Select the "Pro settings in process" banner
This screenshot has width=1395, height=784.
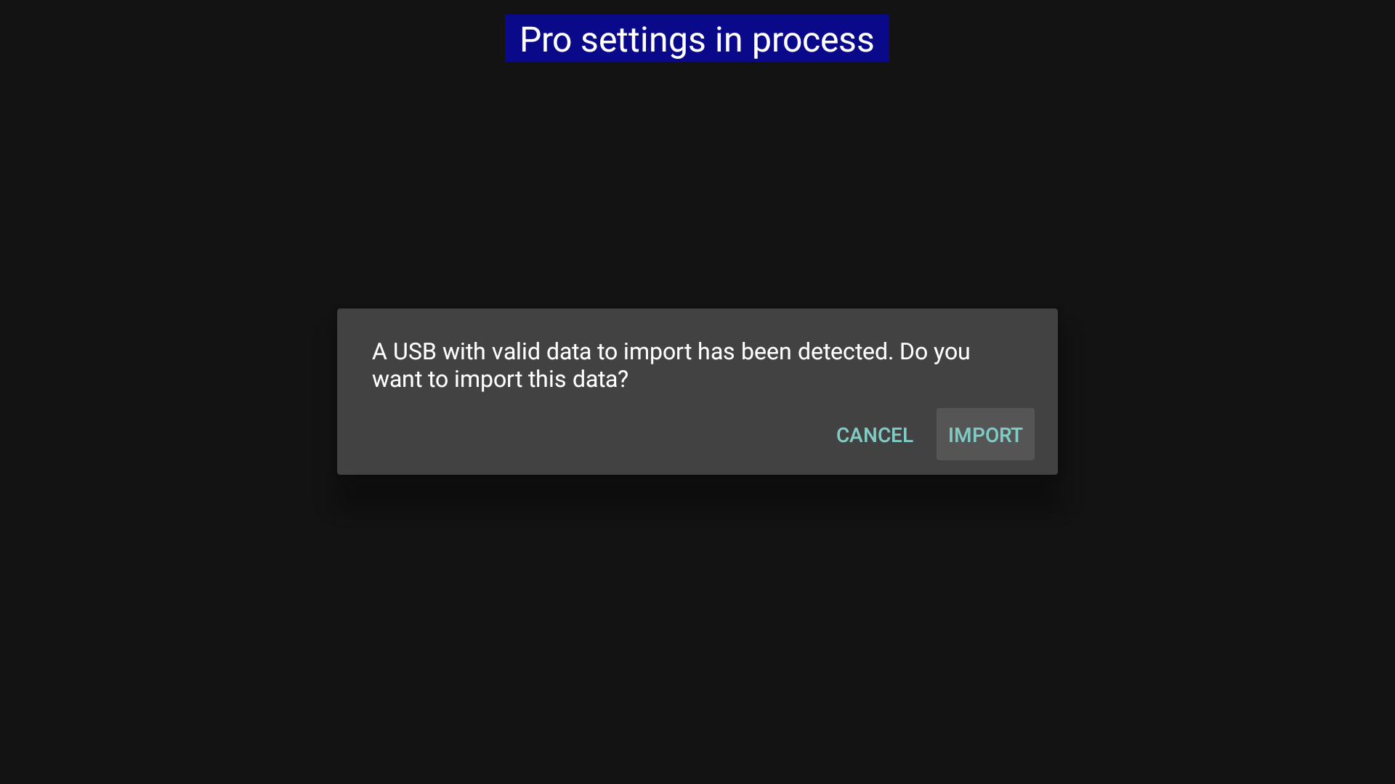click(697, 38)
